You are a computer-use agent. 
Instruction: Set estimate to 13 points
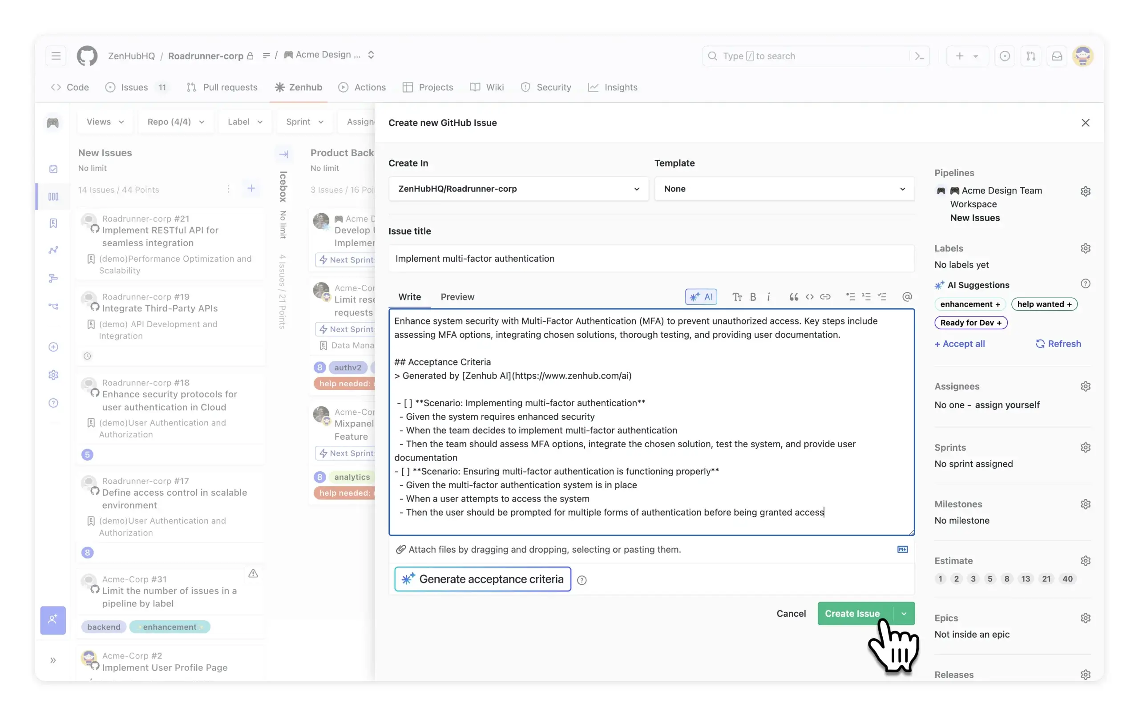[1025, 578]
